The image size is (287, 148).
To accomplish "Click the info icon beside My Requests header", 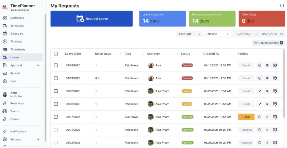I will point(282,6).
